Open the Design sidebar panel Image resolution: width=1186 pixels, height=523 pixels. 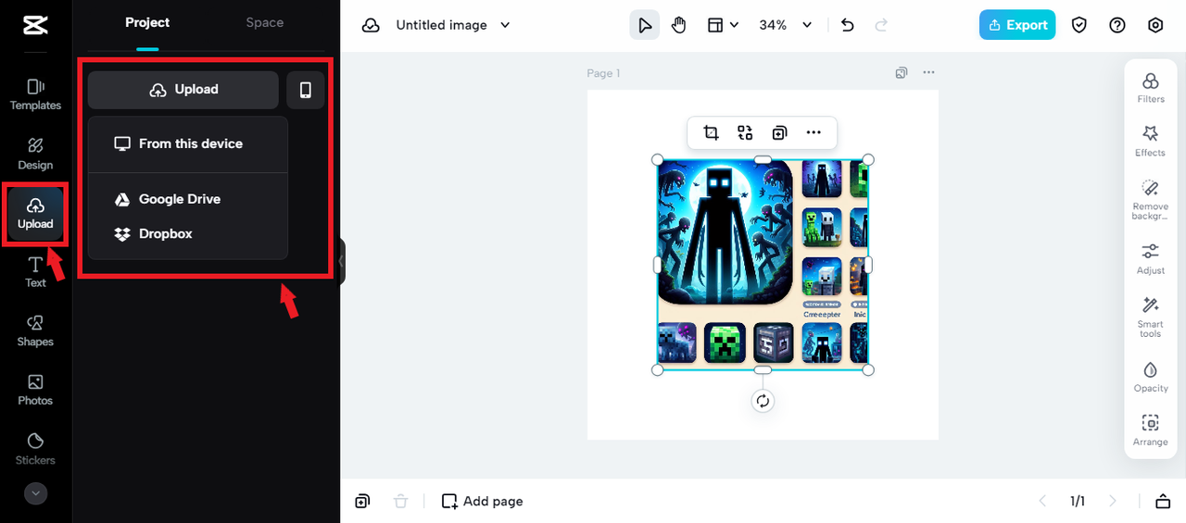(x=35, y=154)
